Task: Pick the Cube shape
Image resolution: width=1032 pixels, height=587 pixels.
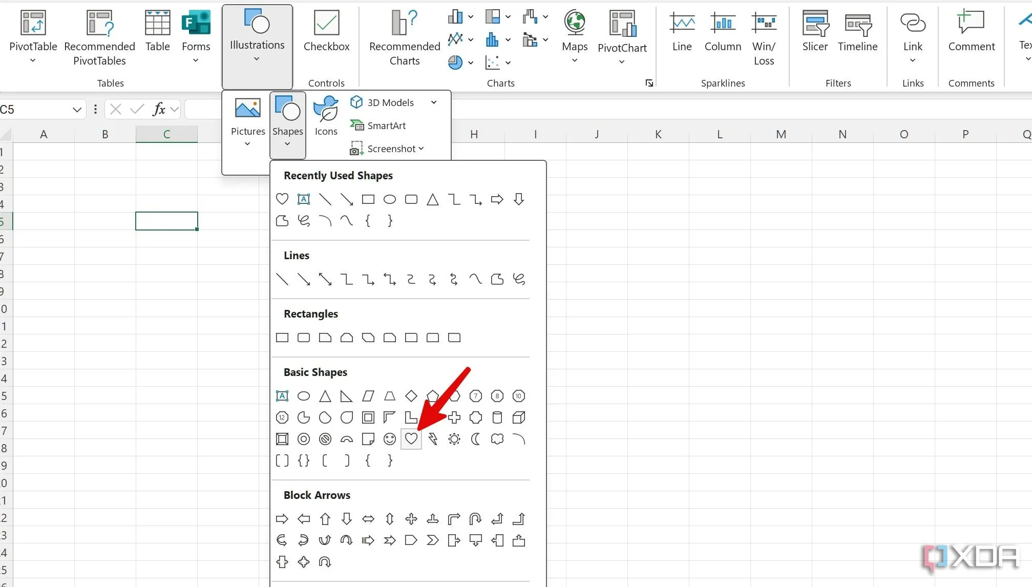Action: pos(519,417)
